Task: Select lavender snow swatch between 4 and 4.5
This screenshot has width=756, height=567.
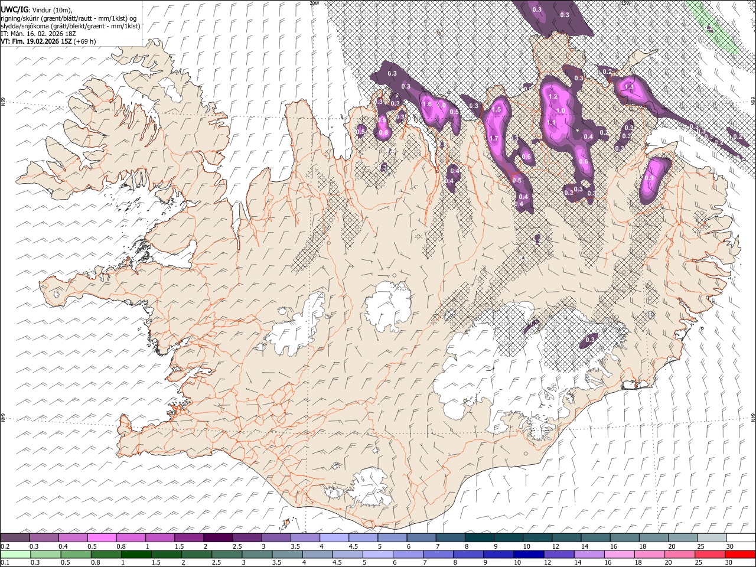Action: 334,537
